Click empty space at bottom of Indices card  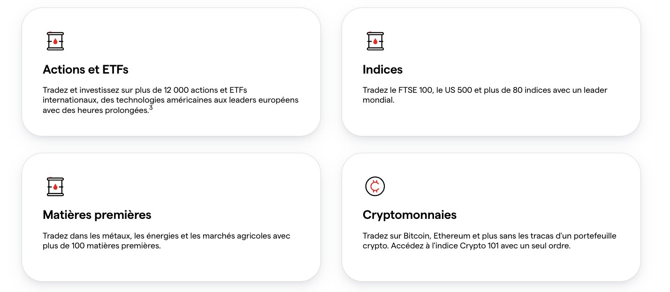[x=491, y=123]
